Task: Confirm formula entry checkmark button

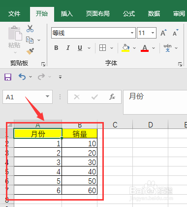Action: coord(94,97)
